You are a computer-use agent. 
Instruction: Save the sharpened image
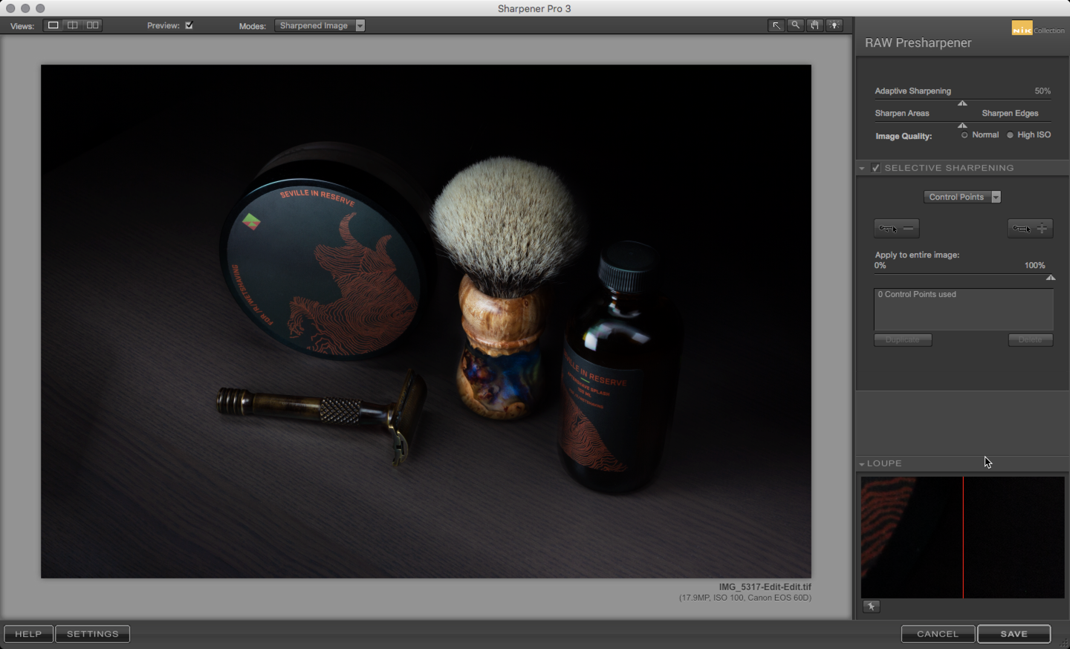pos(1014,634)
